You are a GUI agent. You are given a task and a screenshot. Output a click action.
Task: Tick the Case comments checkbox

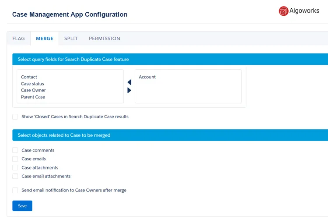coord(15,150)
